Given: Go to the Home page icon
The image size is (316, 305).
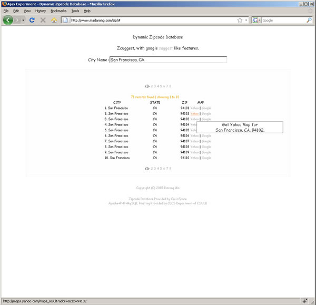Looking at the screenshot, I should click(x=54, y=20).
